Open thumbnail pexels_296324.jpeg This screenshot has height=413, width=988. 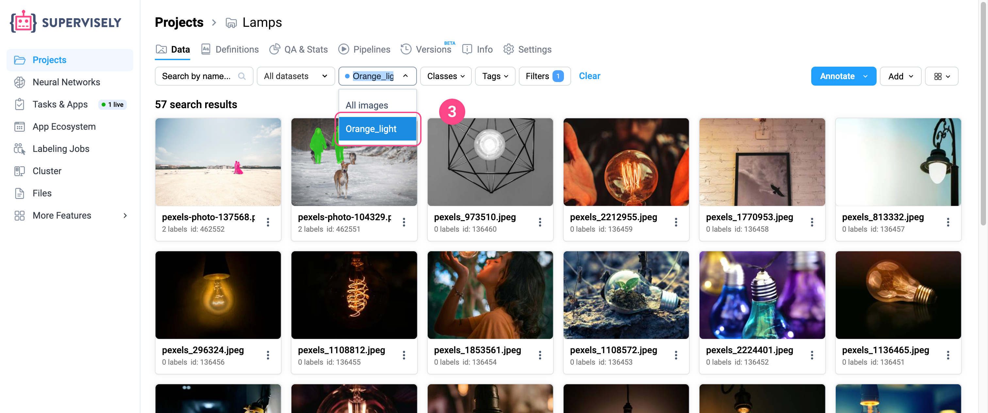tap(218, 295)
